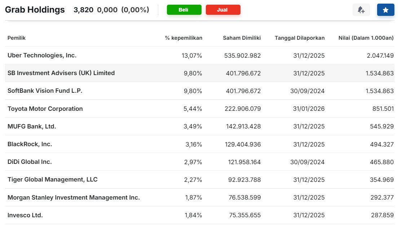The height and width of the screenshot is (227, 402).
Task: Click the 3,820 price value
Action: tap(83, 10)
